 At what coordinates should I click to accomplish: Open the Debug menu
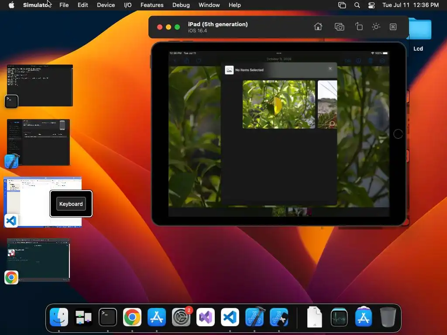[x=181, y=5]
